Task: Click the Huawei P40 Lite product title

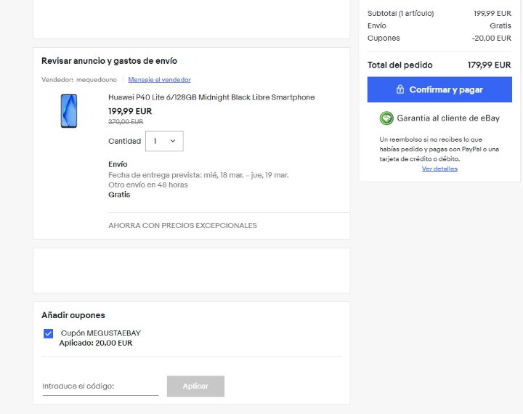Action: [211, 97]
